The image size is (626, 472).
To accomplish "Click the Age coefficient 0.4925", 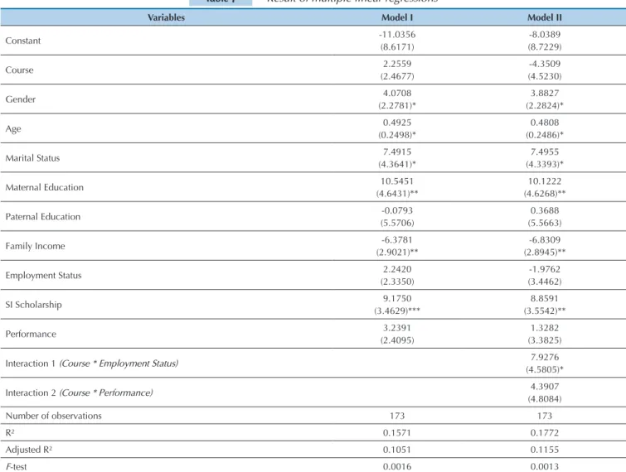I will coord(397,123).
